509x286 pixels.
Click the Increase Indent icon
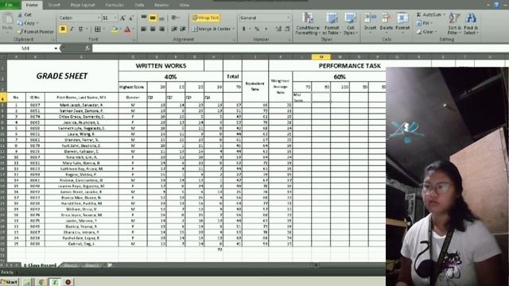pos(183,29)
